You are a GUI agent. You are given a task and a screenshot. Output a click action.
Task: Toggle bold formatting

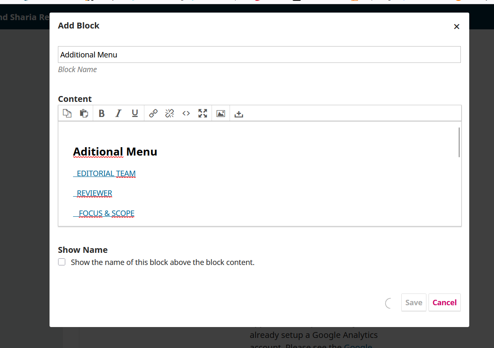point(102,113)
